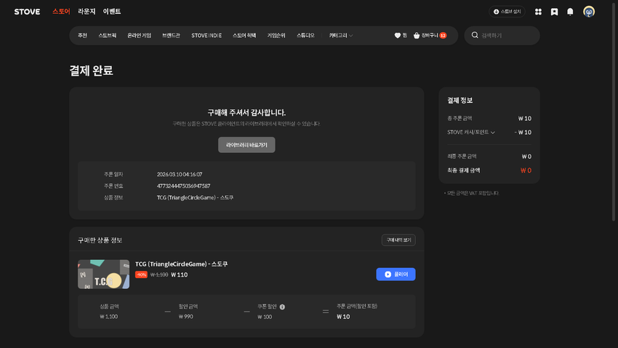Switch to the 라운지 tab
This screenshot has width=618, height=348.
tap(87, 12)
